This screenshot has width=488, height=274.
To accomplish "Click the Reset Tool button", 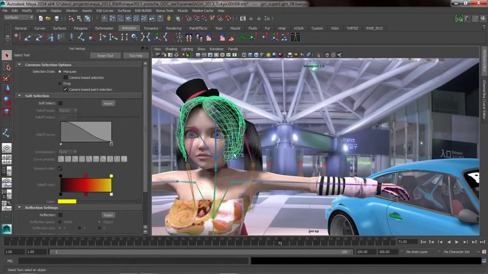I will [105, 56].
